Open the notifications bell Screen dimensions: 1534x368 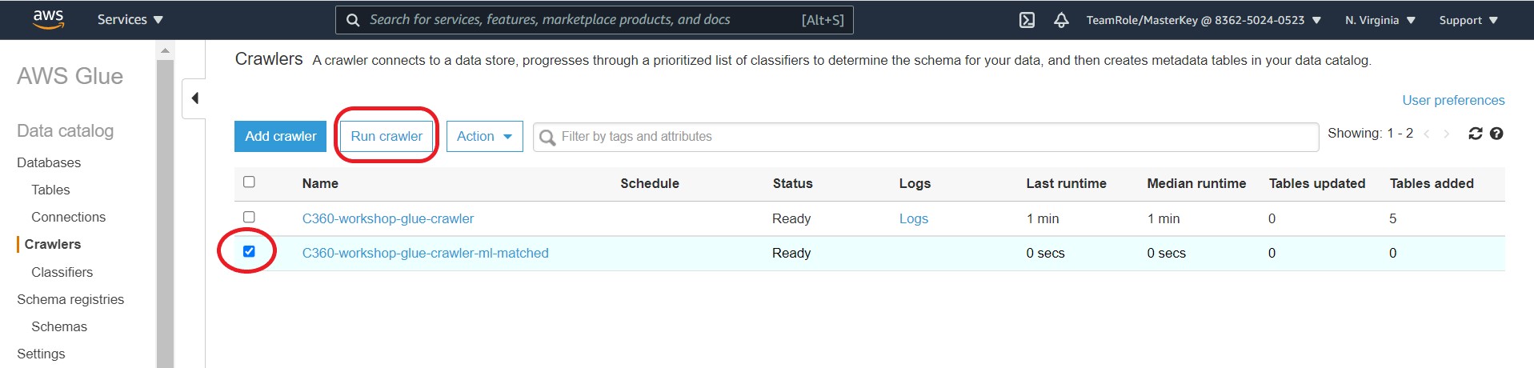click(1061, 20)
